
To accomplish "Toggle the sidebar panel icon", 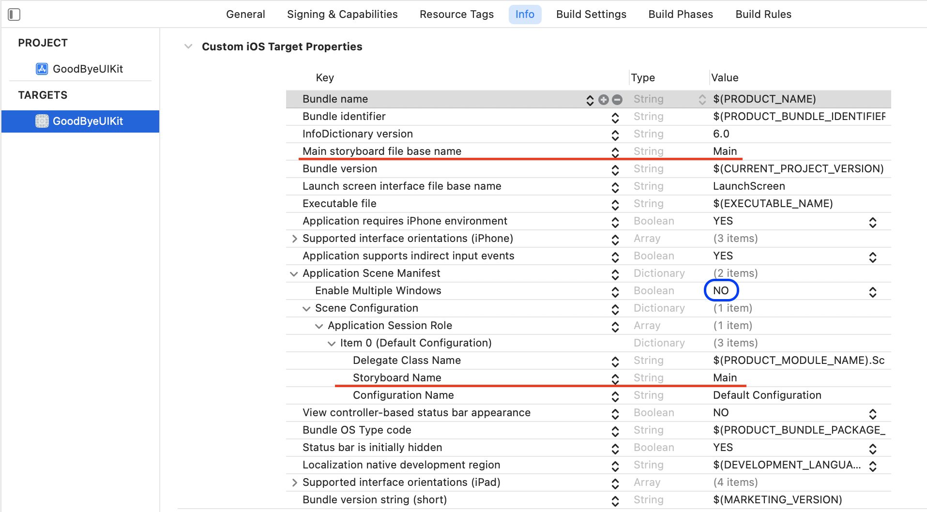I will [x=14, y=15].
